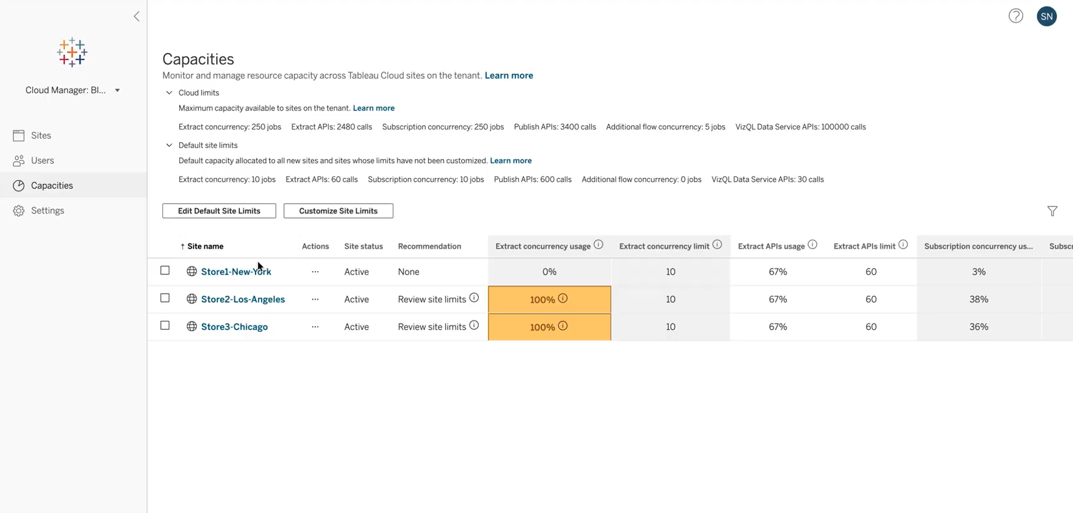Image resolution: width=1073 pixels, height=513 pixels.
Task: Open the Store2-Los-Angeles site link
Action: click(243, 300)
